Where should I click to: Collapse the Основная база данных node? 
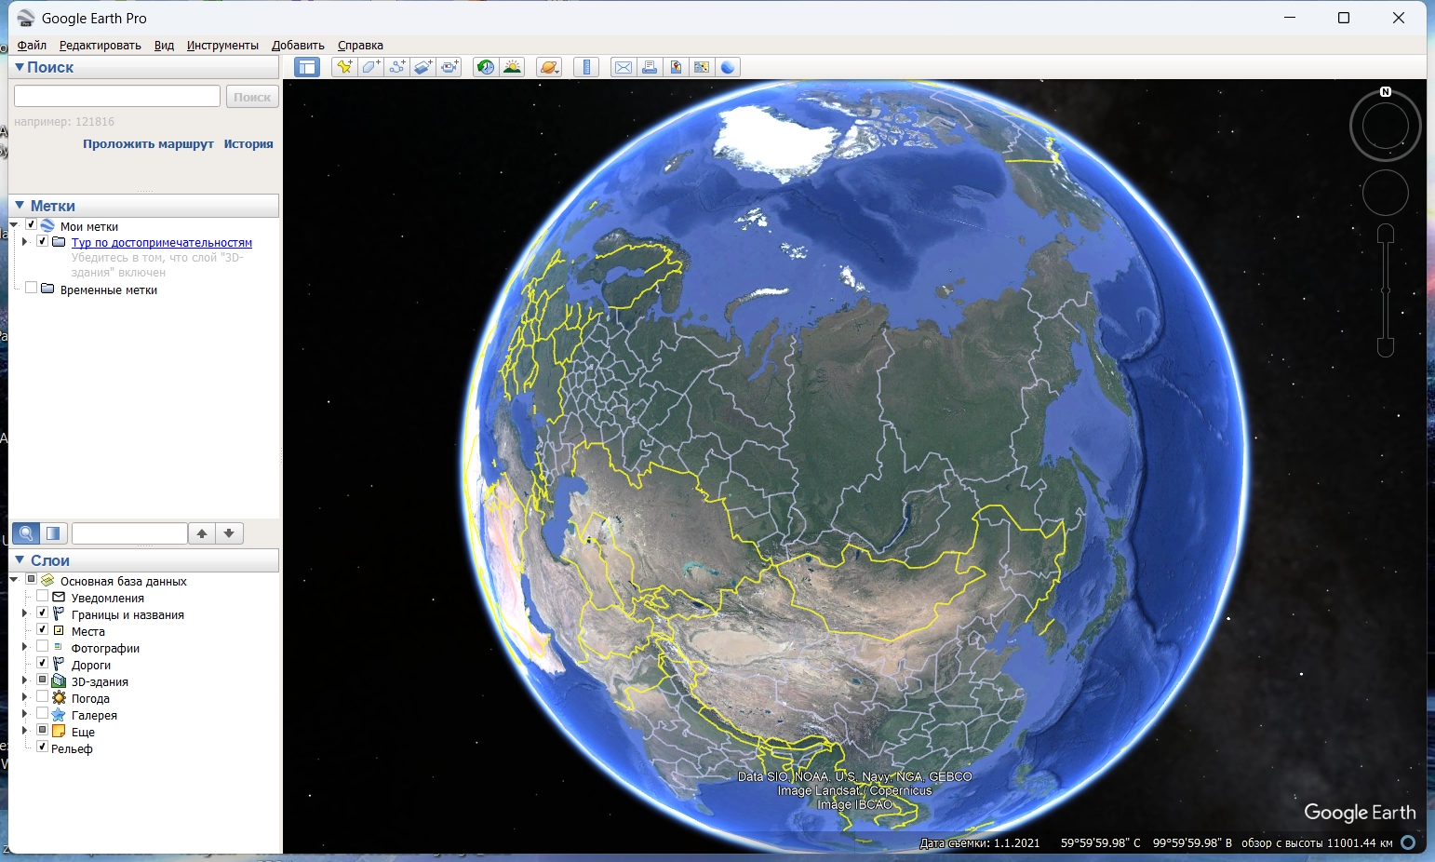tap(14, 580)
